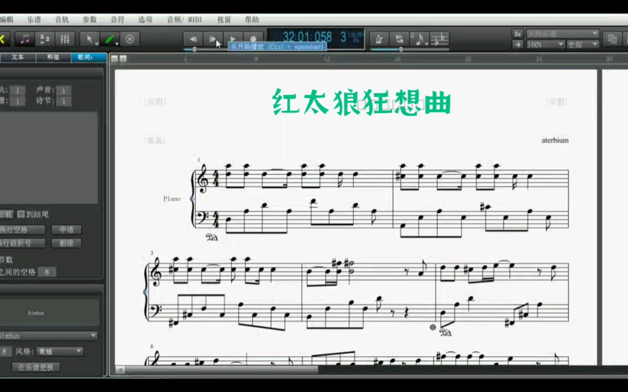Click the horizontal scrollbar thumb below the score
Image resolution: width=628 pixels, height=392 pixels.
tap(222, 370)
